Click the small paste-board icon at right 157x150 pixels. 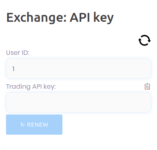(x=147, y=86)
